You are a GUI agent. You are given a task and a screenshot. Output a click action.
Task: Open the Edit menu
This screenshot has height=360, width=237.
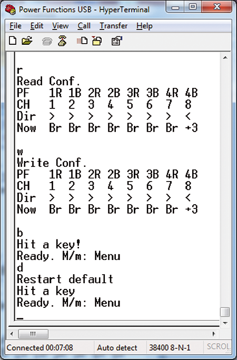[37, 26]
